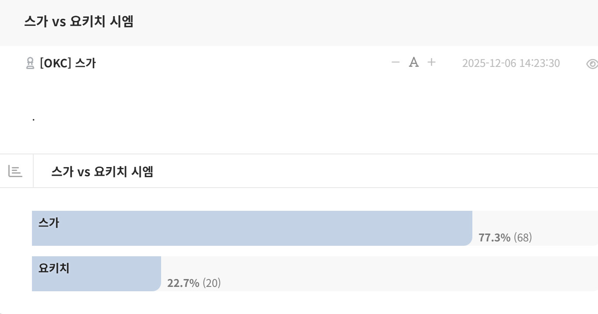The height and width of the screenshot is (314, 598).
Task: Click the (68) vote count
Action: pos(523,238)
